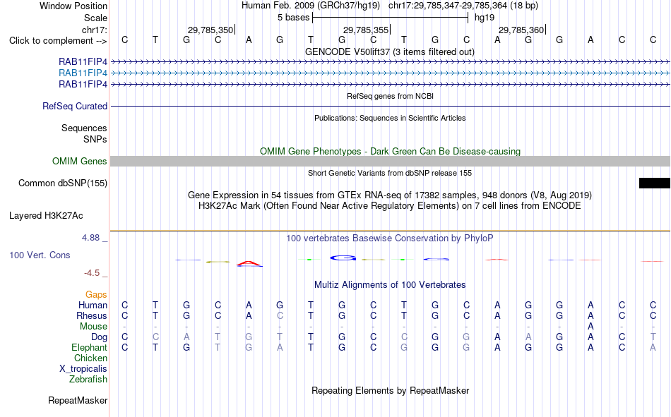Open Repeating Elements by RepeatMasker title
The image size is (671, 417).
click(390, 390)
